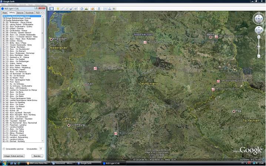This screenshot has width=266, height=166.
Task: Click the TB Leitungsbau marker north of Köln
Action: coord(95,68)
